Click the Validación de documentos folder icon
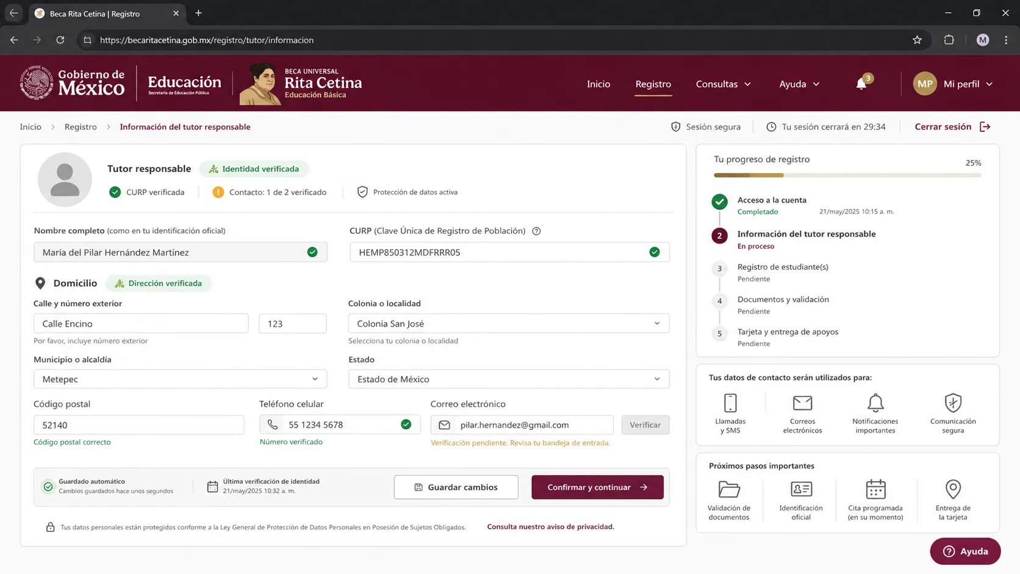The width and height of the screenshot is (1020, 574). pos(729,489)
